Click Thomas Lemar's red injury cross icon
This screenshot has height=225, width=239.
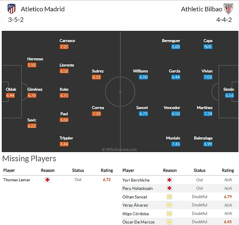coord(47,180)
